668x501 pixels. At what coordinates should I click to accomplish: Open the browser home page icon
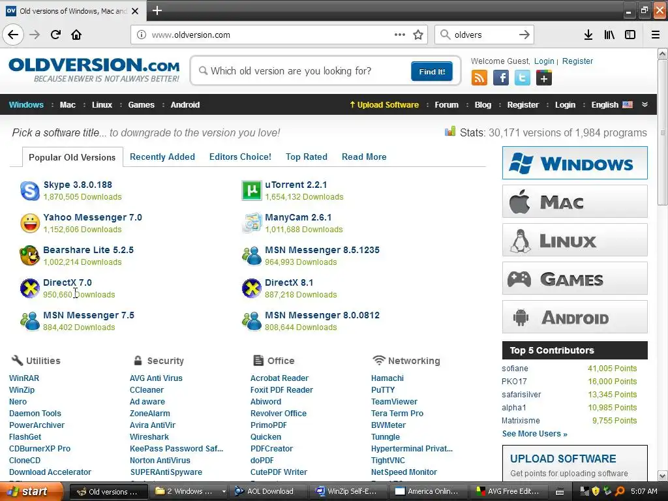[x=76, y=35]
